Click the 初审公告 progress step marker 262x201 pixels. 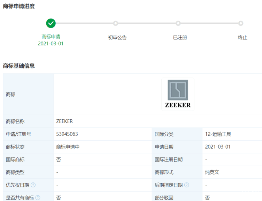coord(115,23)
